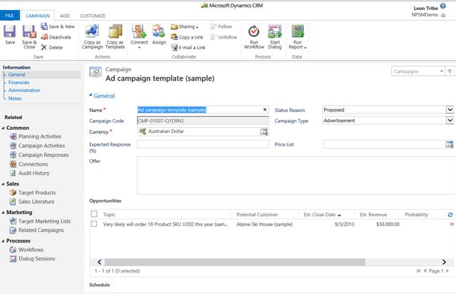Refresh the Opportunities grid
The image size is (456, 294).
click(x=450, y=215)
